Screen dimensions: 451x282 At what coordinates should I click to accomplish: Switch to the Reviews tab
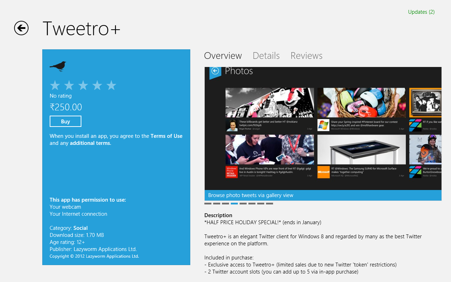(307, 56)
